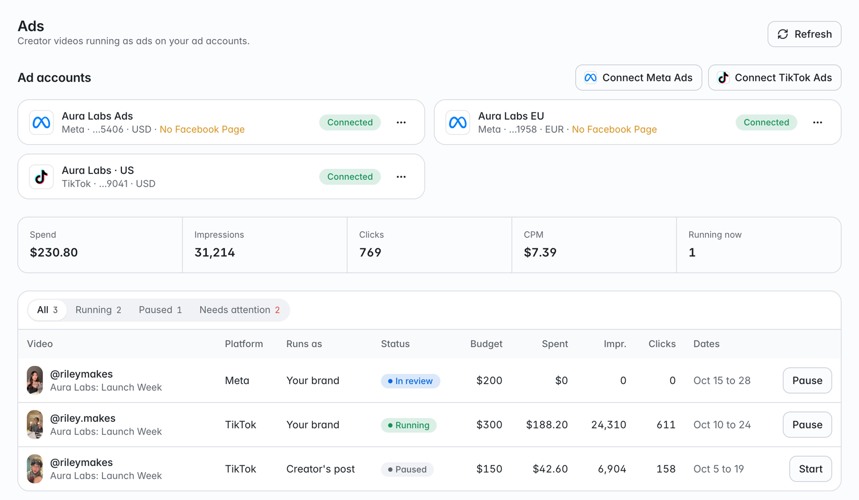Click No Facebook Page warning on Aura Labs Ads

202,129
